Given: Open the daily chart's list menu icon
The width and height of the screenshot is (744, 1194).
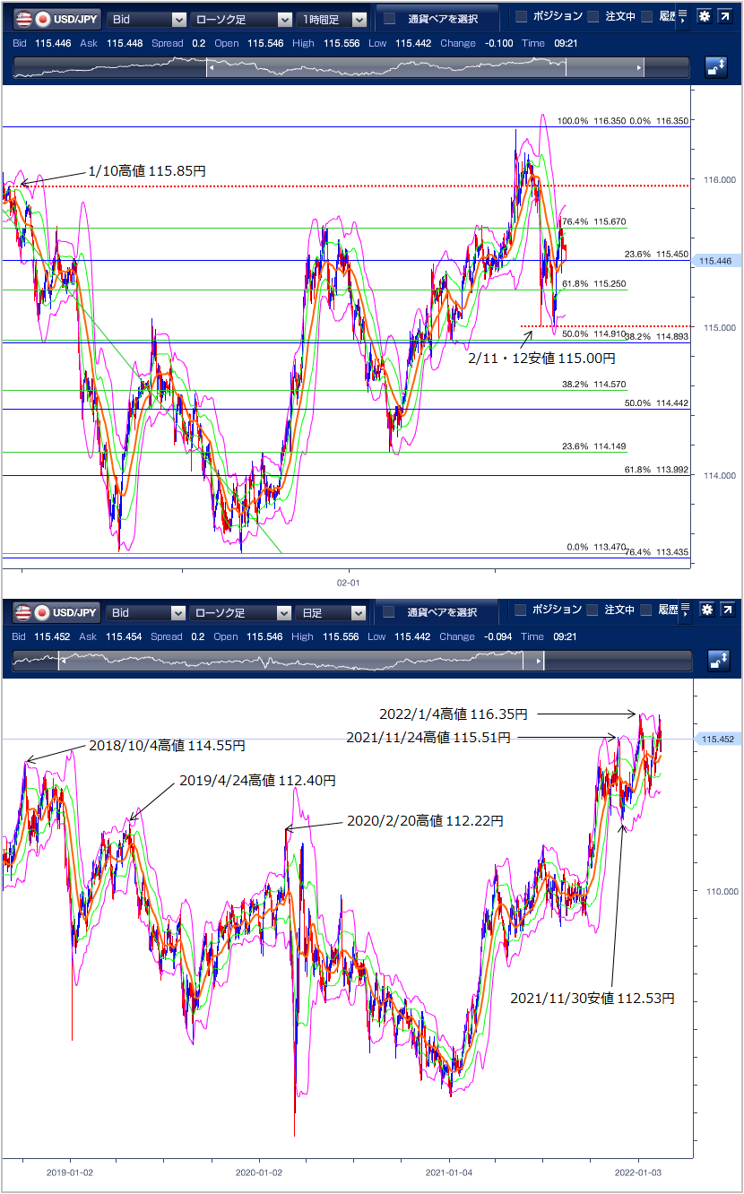Looking at the screenshot, I should tap(683, 611).
